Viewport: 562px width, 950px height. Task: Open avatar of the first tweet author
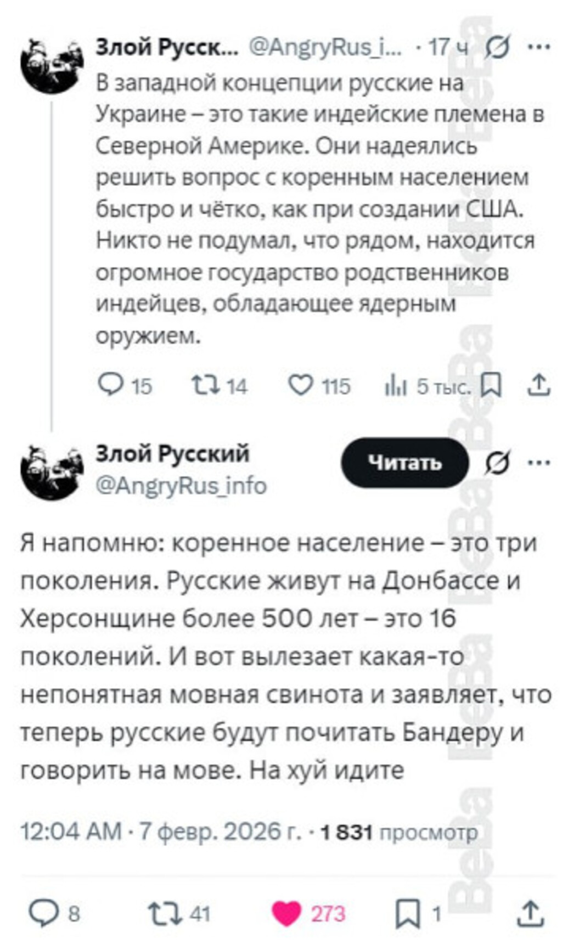(51, 65)
